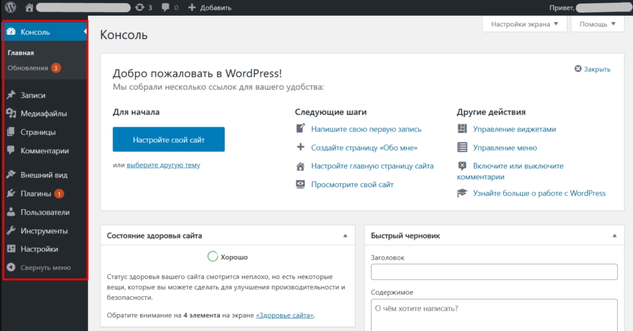
Task: Expand the Помощь dropdown tab
Action: 598,24
